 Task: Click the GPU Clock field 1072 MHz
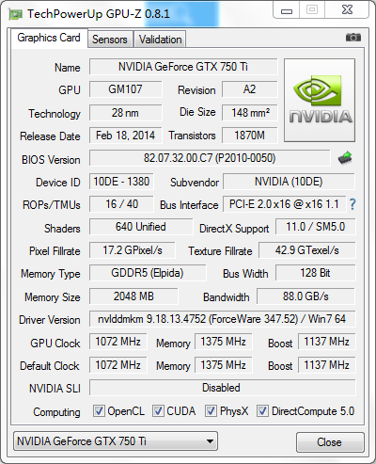coord(118,342)
